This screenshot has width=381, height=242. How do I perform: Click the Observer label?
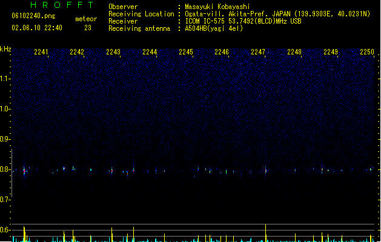tap(123, 7)
